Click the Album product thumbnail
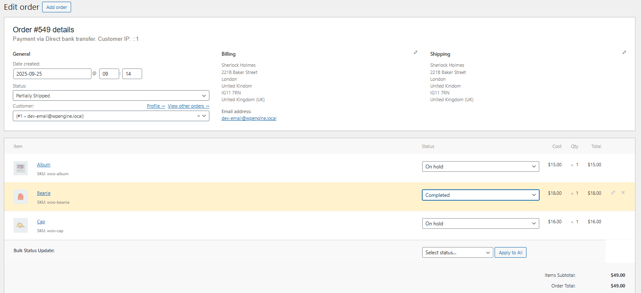 (x=20, y=168)
